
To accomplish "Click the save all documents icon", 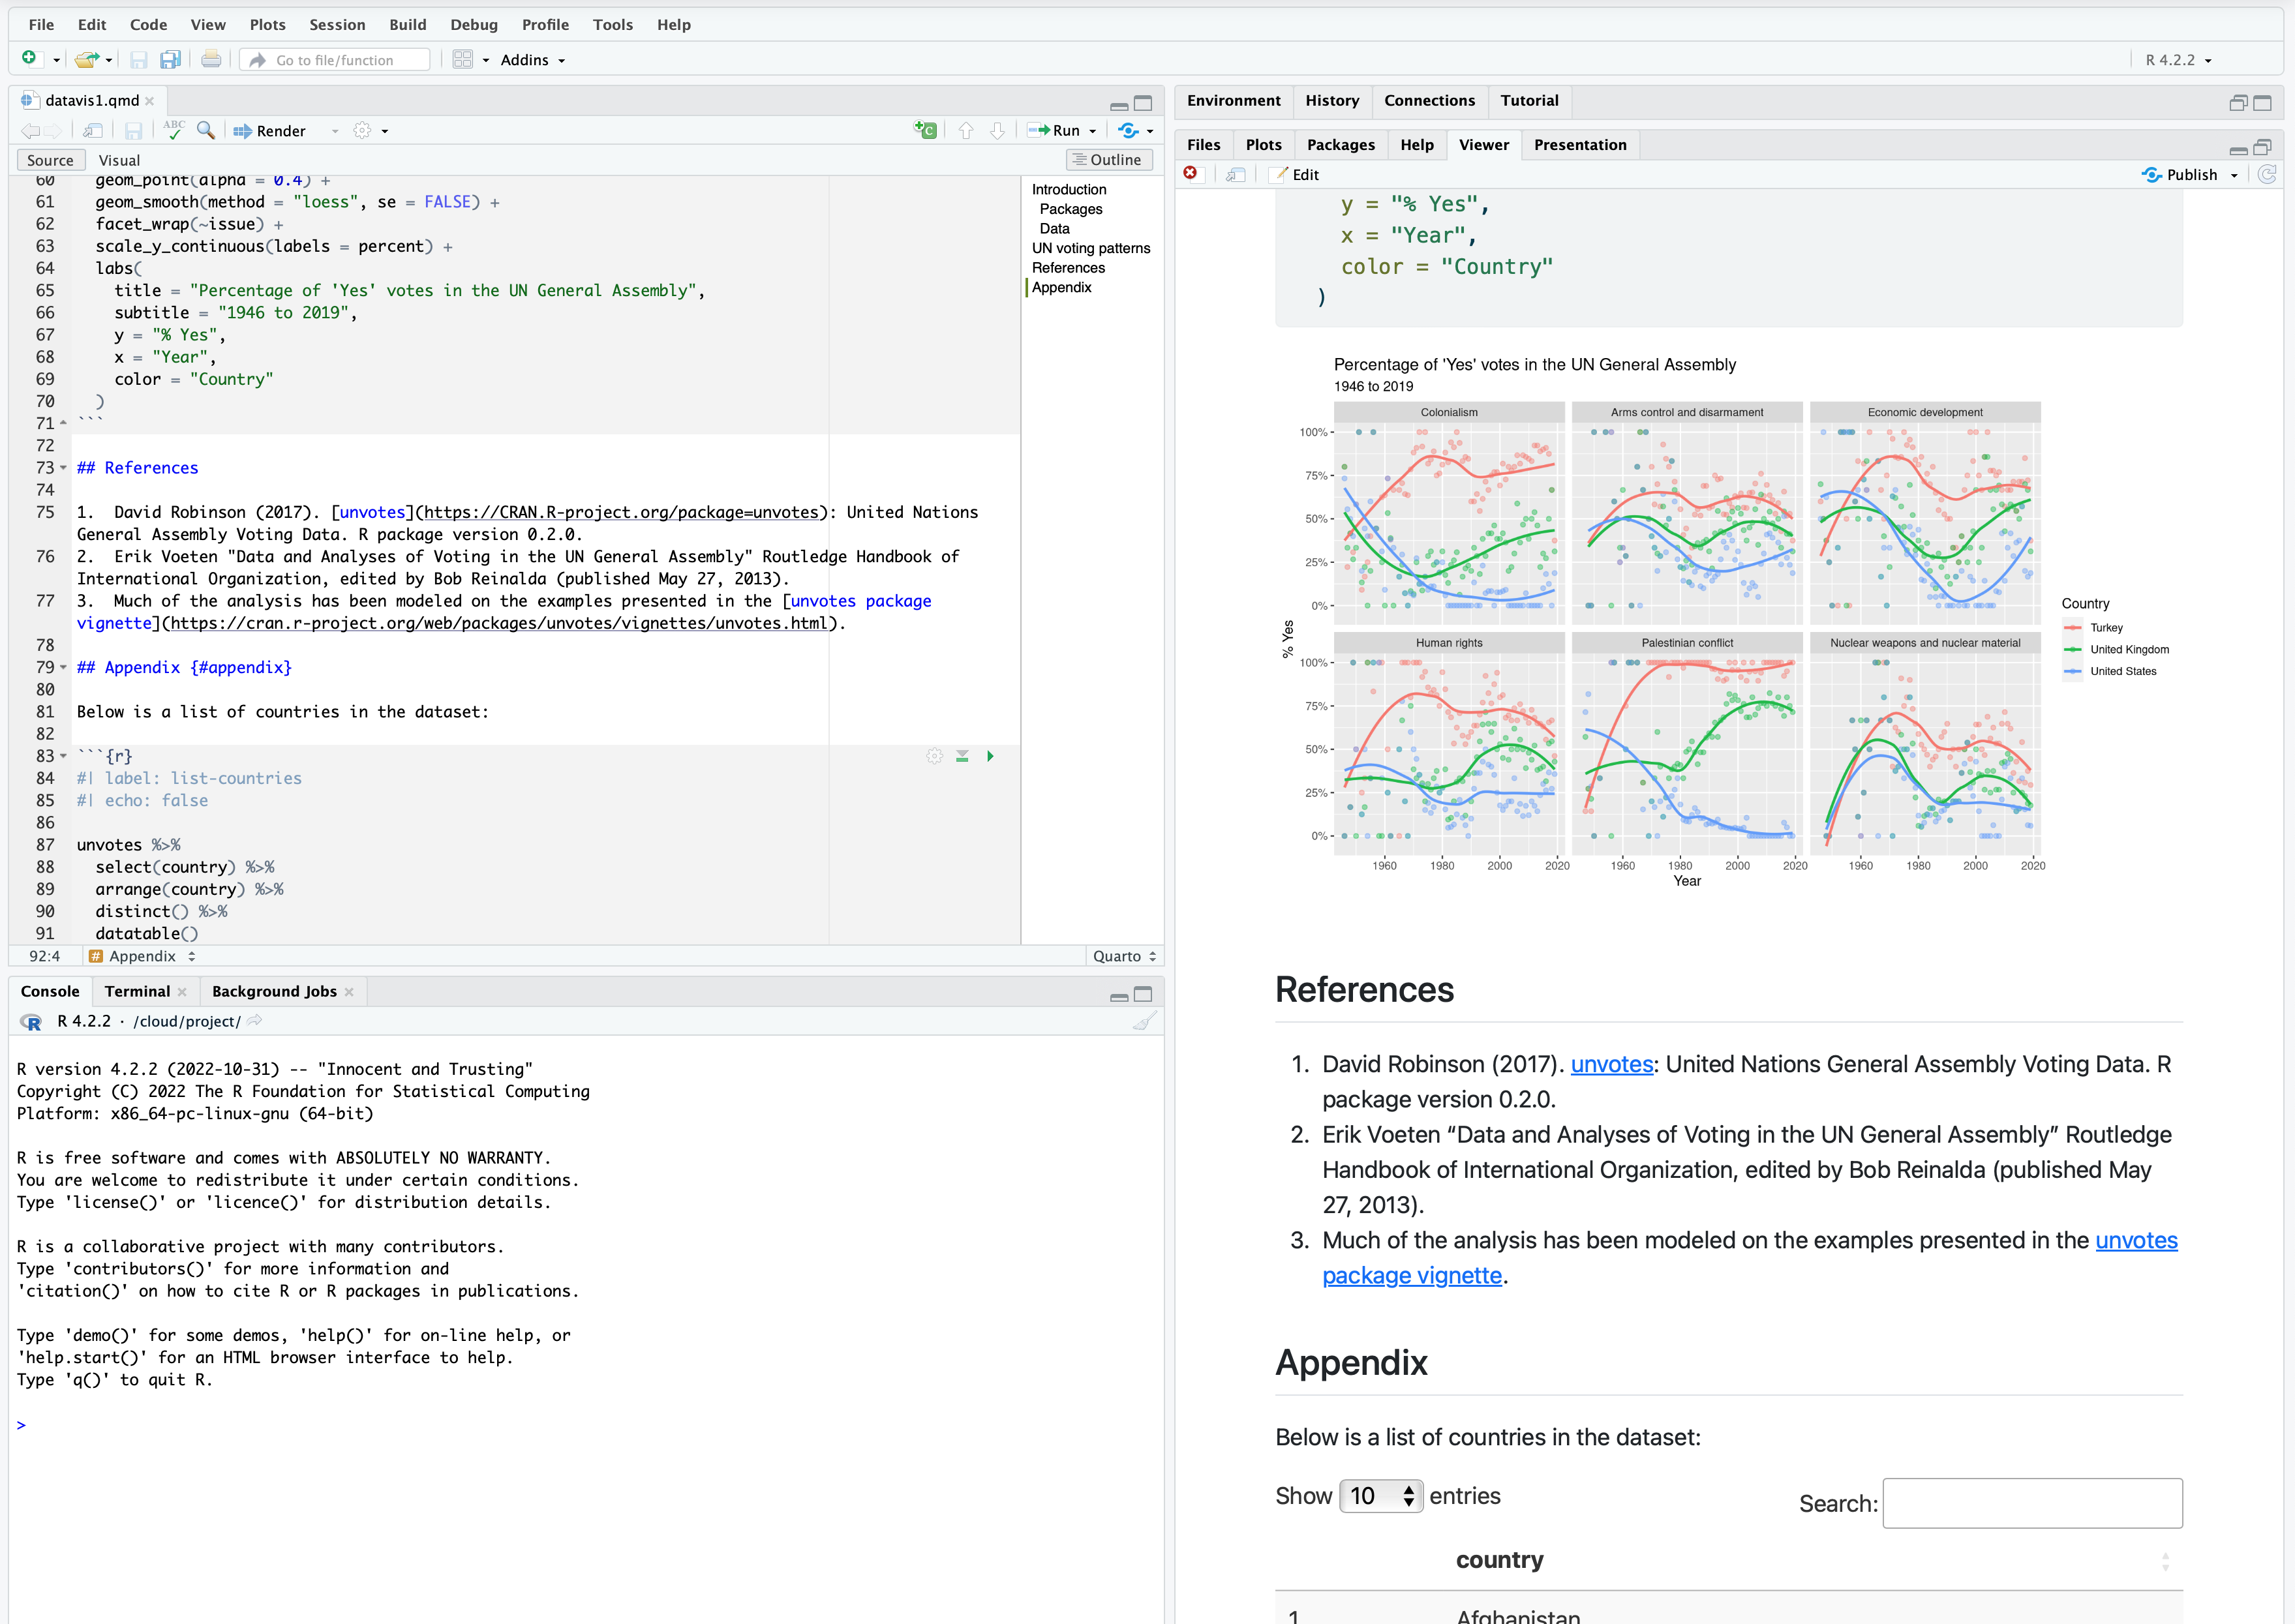I will click(x=170, y=60).
